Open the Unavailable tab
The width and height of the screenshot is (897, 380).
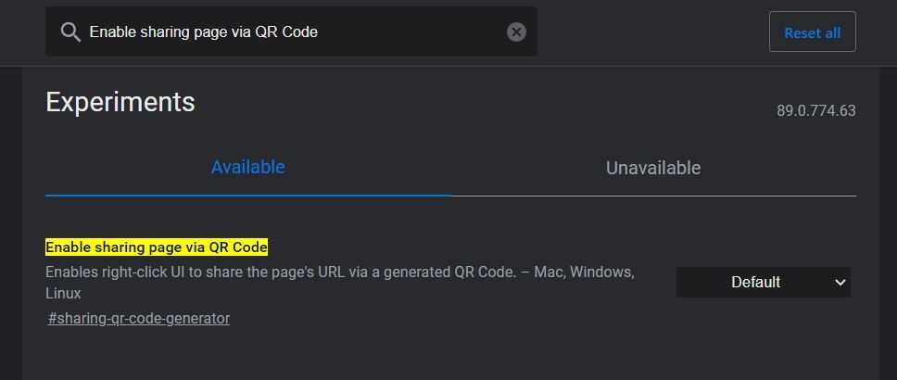(652, 168)
